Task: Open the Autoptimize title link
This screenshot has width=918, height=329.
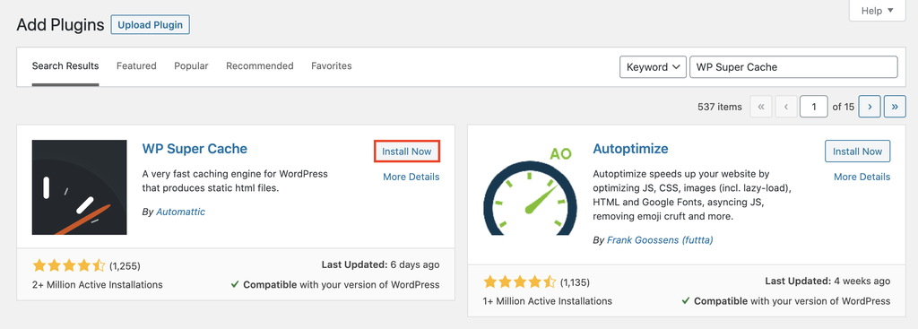Action: (x=630, y=149)
